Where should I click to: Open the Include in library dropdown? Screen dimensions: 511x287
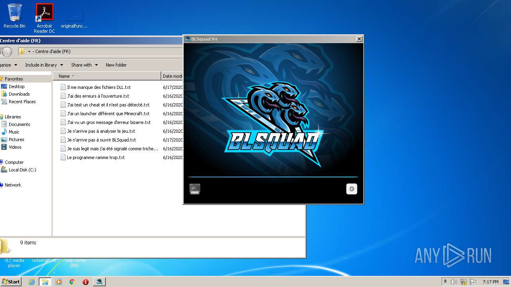pos(44,65)
